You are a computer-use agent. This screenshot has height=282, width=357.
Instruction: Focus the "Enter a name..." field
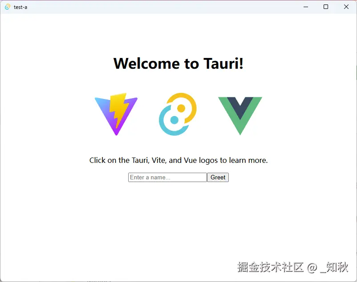167,177
